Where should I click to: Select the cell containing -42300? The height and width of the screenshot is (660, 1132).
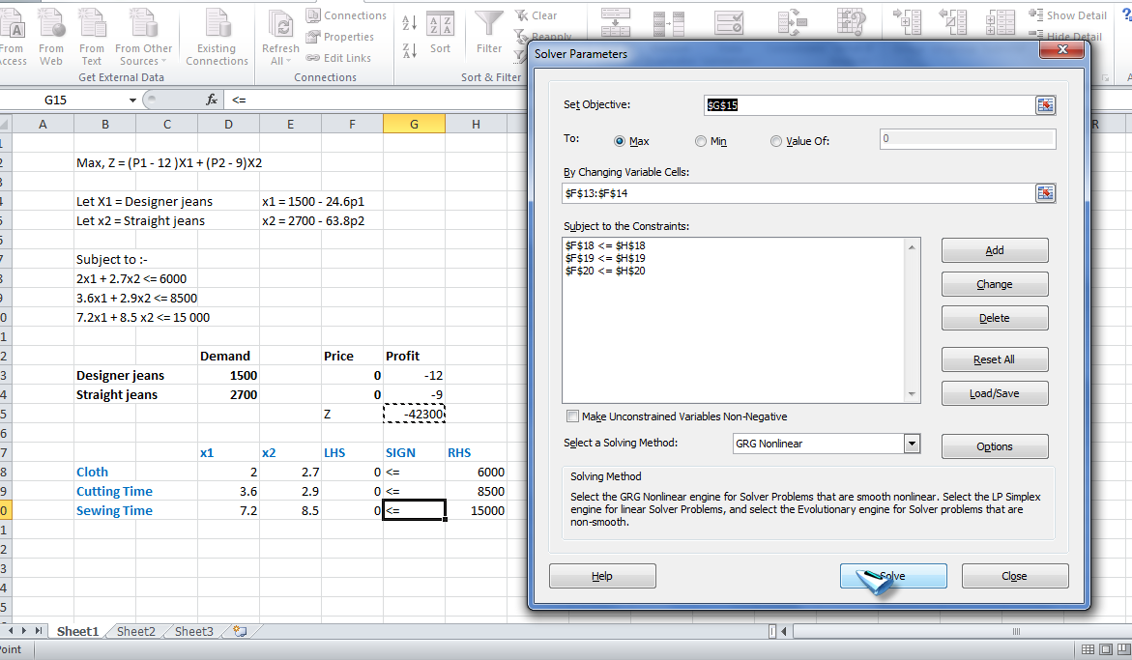[x=414, y=414]
